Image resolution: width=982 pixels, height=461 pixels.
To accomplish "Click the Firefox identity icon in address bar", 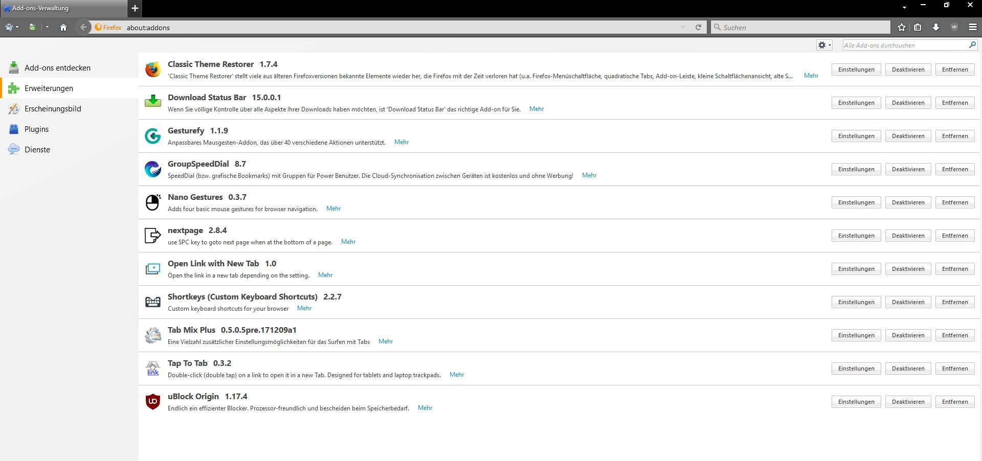I will (98, 28).
